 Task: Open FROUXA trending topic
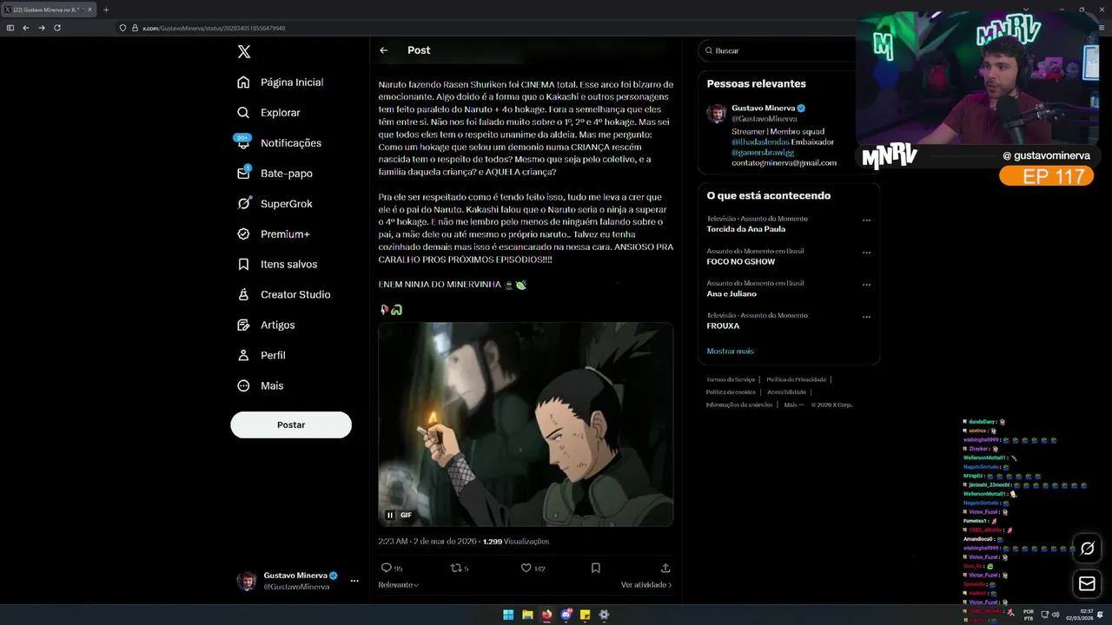point(723,326)
